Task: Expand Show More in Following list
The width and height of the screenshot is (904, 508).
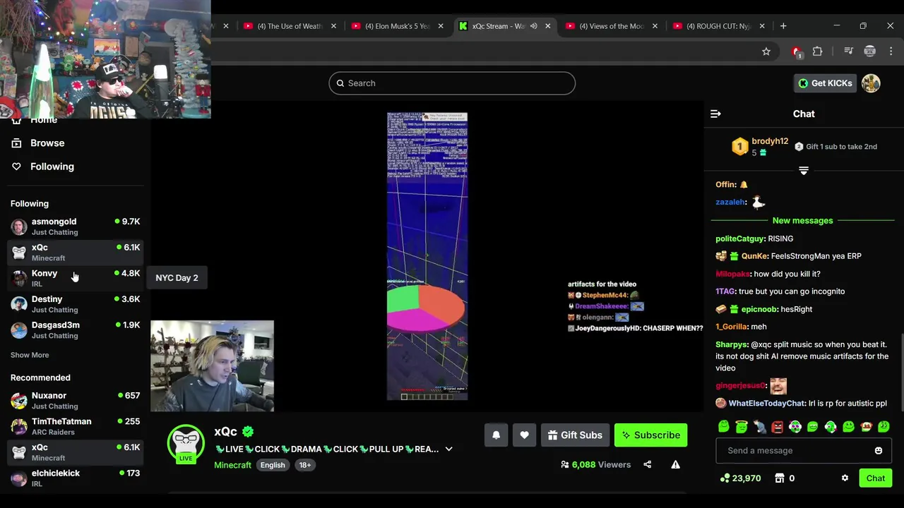Action: 30,355
